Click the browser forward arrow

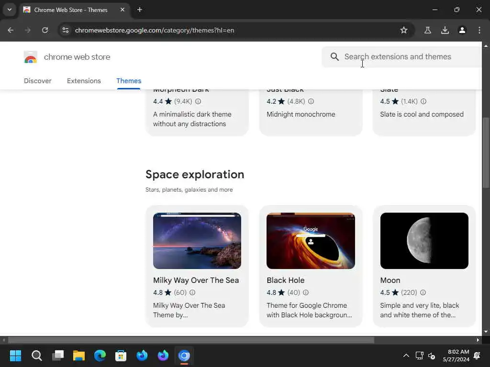[x=28, y=30]
